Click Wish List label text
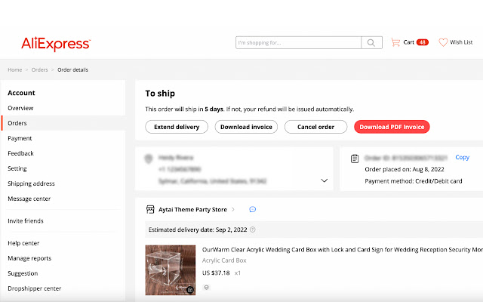483x302 pixels. click(x=461, y=42)
